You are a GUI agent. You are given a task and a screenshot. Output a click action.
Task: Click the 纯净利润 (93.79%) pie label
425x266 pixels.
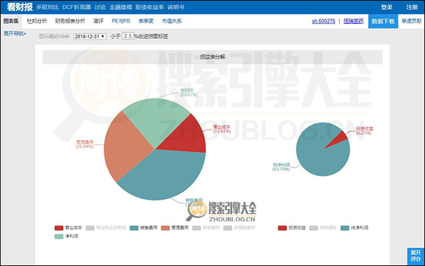coord(281,167)
